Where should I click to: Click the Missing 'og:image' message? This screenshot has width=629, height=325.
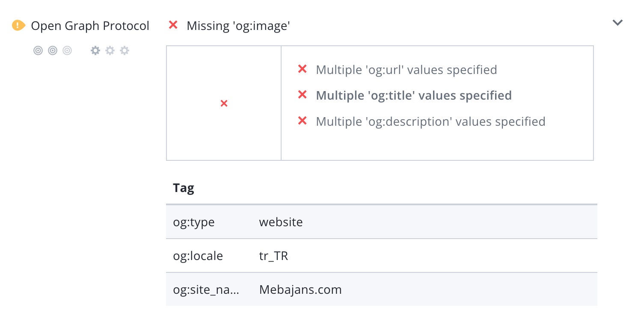click(238, 26)
